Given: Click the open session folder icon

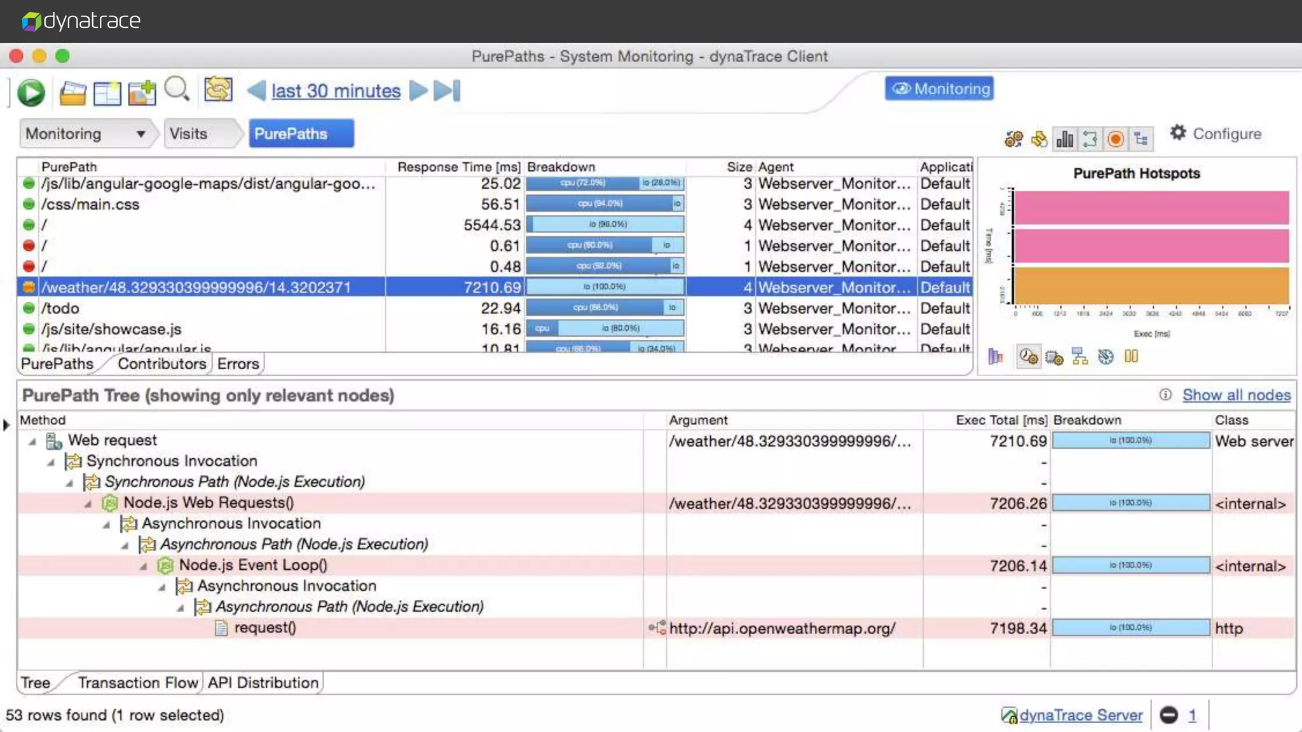Looking at the screenshot, I should point(72,93).
